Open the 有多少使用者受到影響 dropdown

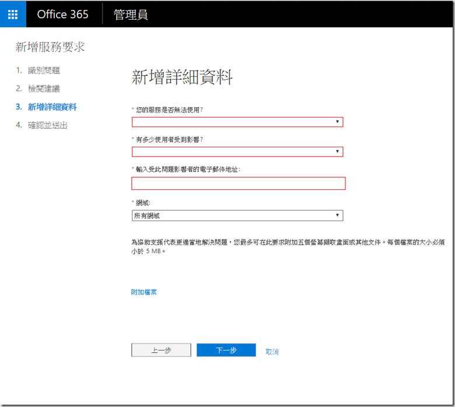click(x=237, y=152)
